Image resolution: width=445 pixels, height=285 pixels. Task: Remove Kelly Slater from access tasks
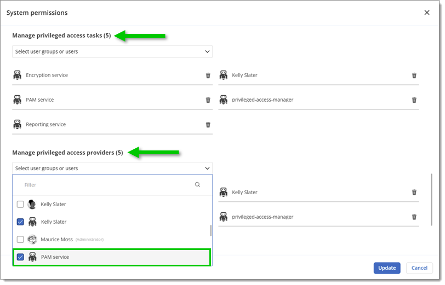coord(414,75)
